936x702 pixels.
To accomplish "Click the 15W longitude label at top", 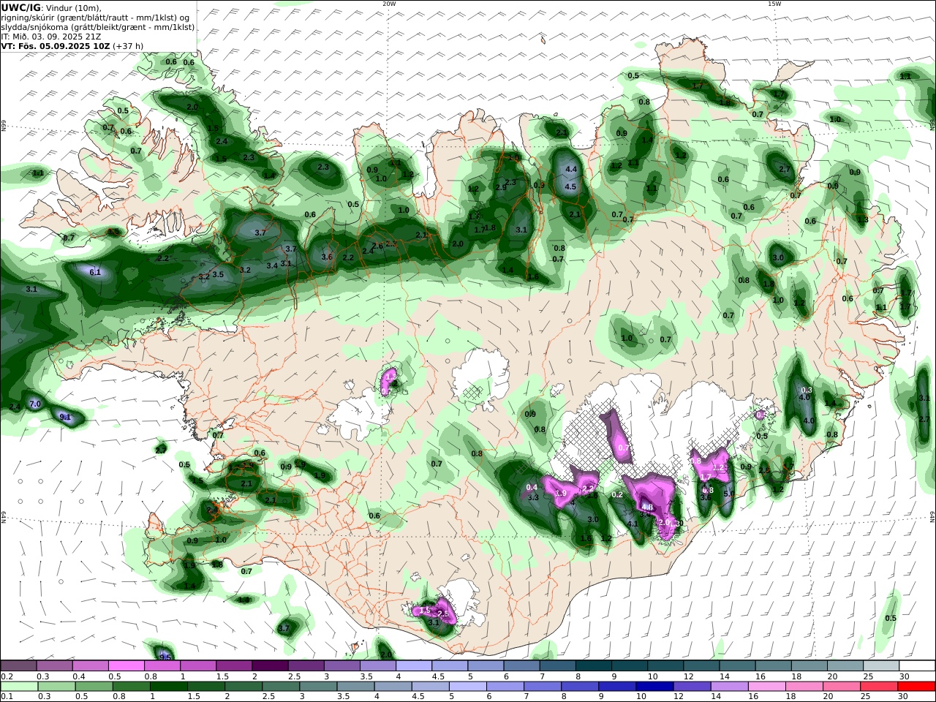I will [x=774, y=4].
